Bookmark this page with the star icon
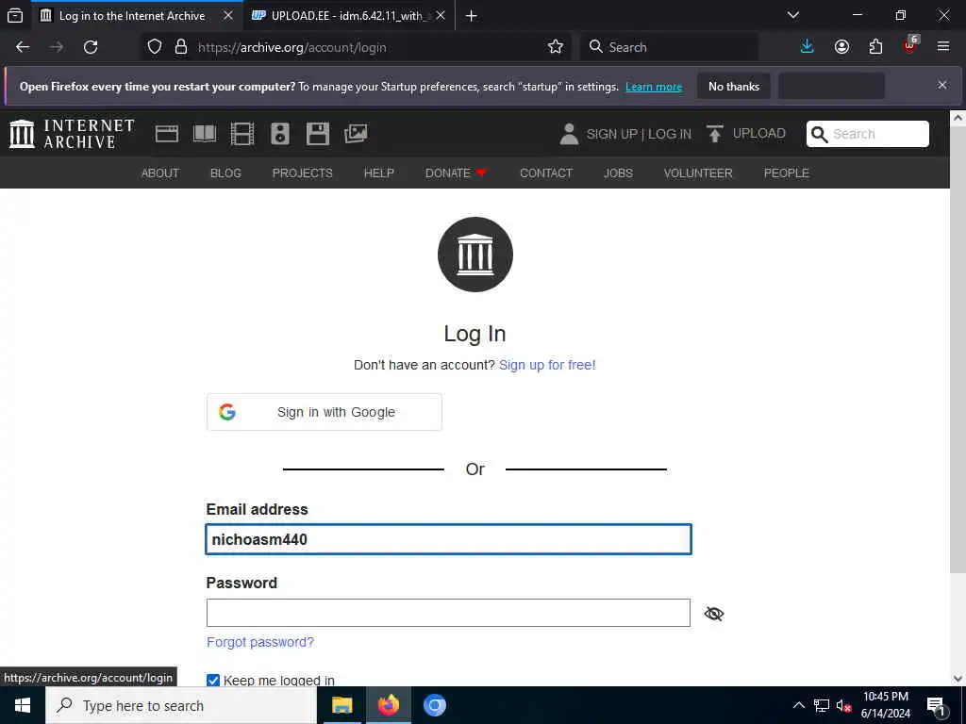 (x=555, y=47)
